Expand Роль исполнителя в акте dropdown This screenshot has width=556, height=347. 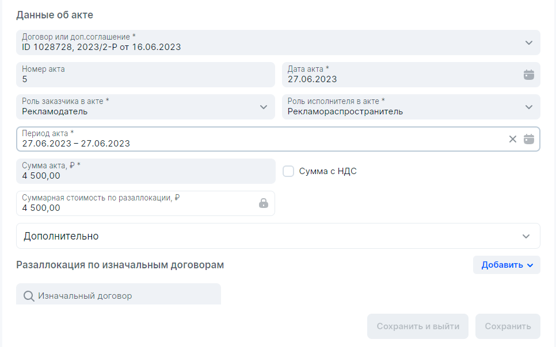528,107
